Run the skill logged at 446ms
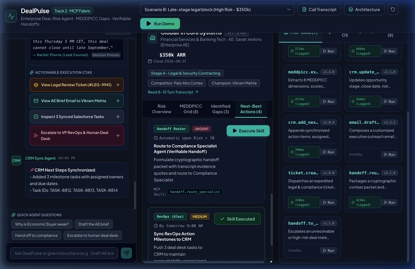This screenshot has height=269, width=415. coord(390,51)
